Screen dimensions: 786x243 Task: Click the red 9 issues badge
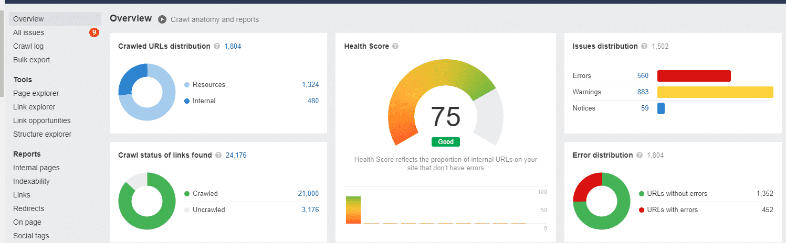coord(94,32)
